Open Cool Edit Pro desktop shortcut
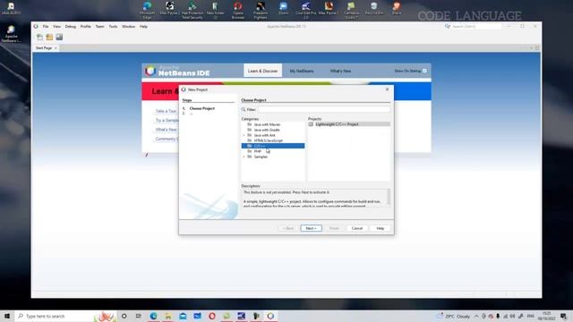The height and width of the screenshot is (322, 573). [306, 10]
